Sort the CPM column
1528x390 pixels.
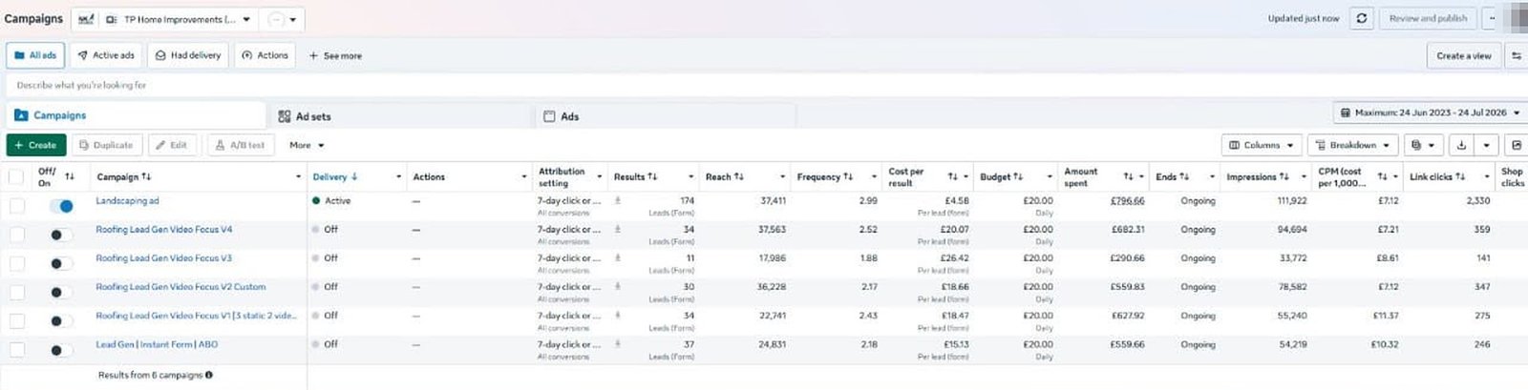pyautogui.click(x=1382, y=176)
